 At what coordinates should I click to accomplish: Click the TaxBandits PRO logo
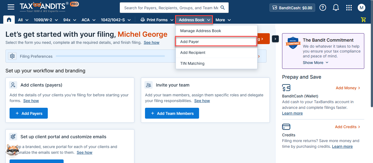point(49,7)
